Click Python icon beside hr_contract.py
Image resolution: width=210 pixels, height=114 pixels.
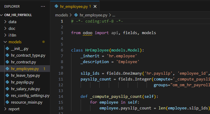[x=7, y=62]
